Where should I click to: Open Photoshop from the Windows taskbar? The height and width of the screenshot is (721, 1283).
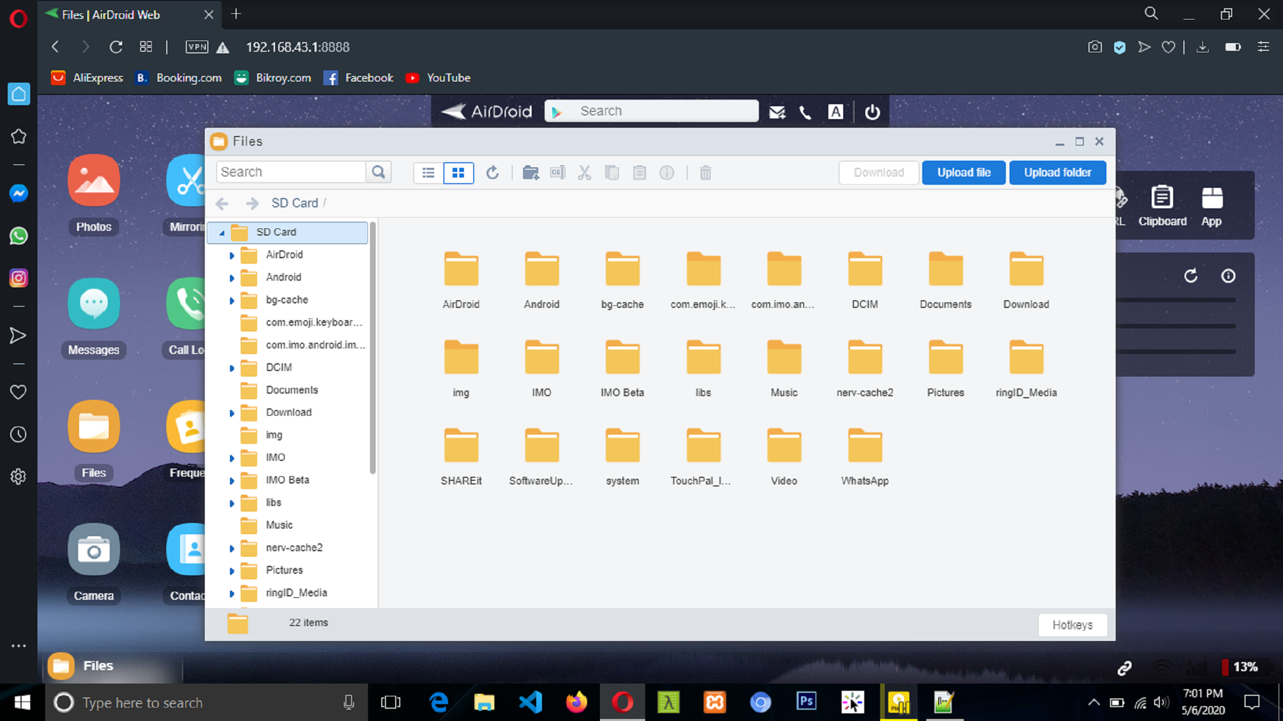806,701
